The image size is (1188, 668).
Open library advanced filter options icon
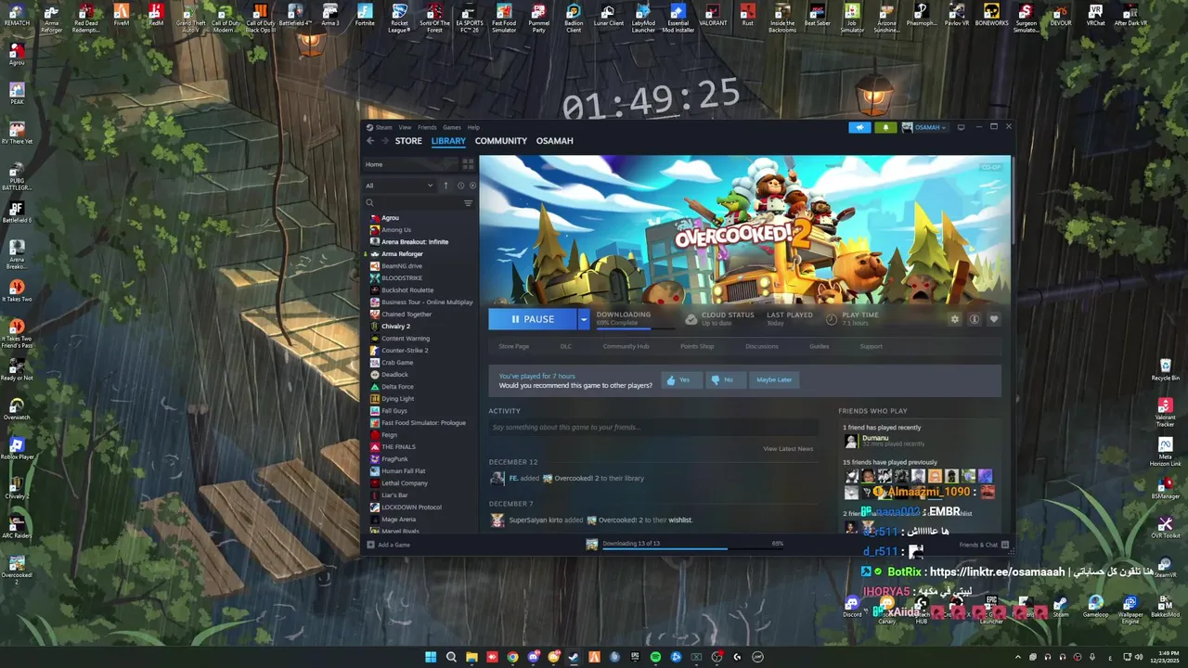pos(468,202)
